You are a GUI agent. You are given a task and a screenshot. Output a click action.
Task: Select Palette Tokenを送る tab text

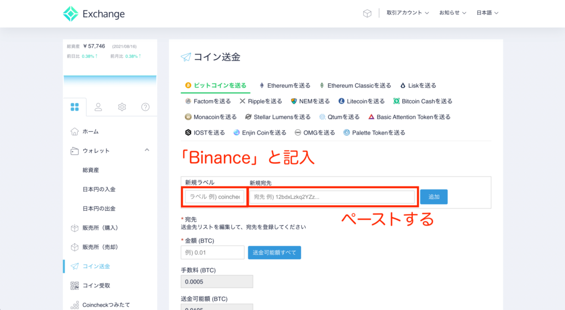(x=379, y=133)
